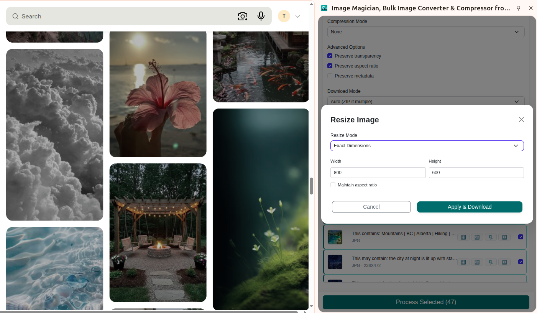Click the Apply & Download button
The image size is (537, 313).
point(470,207)
